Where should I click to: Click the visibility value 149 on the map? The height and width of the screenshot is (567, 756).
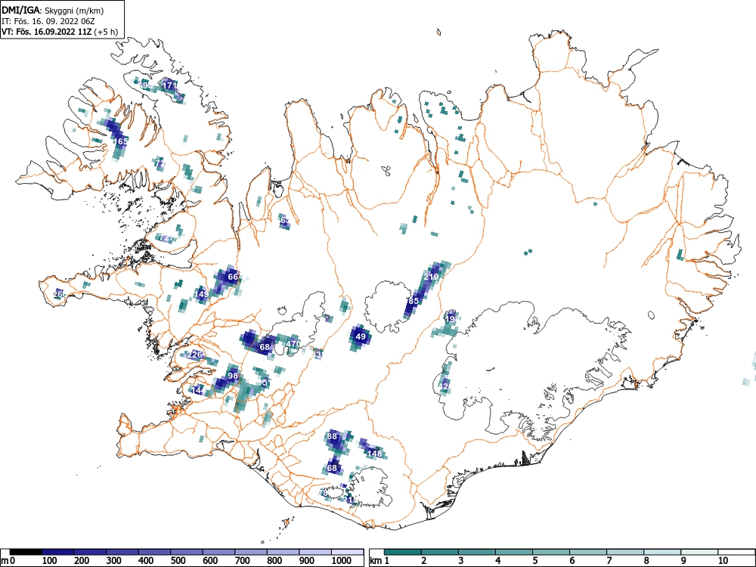pyautogui.click(x=201, y=293)
